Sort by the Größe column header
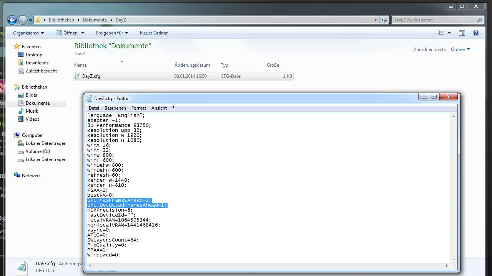Screen dimensions: 492x276 tap(279, 65)
